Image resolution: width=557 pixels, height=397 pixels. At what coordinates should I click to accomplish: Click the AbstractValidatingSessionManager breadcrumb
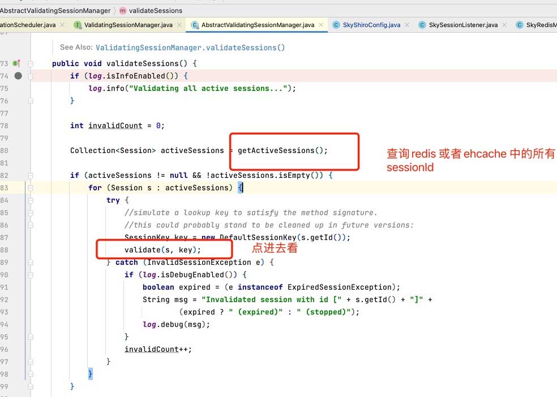click(x=55, y=11)
